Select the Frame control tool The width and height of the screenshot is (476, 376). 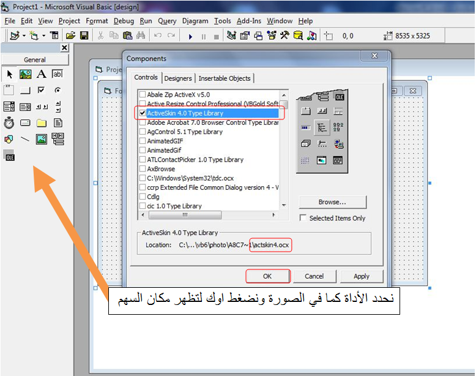point(9,90)
